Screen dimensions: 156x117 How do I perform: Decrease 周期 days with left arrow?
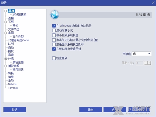click(146, 63)
